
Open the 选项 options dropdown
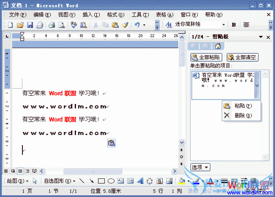click(x=200, y=167)
